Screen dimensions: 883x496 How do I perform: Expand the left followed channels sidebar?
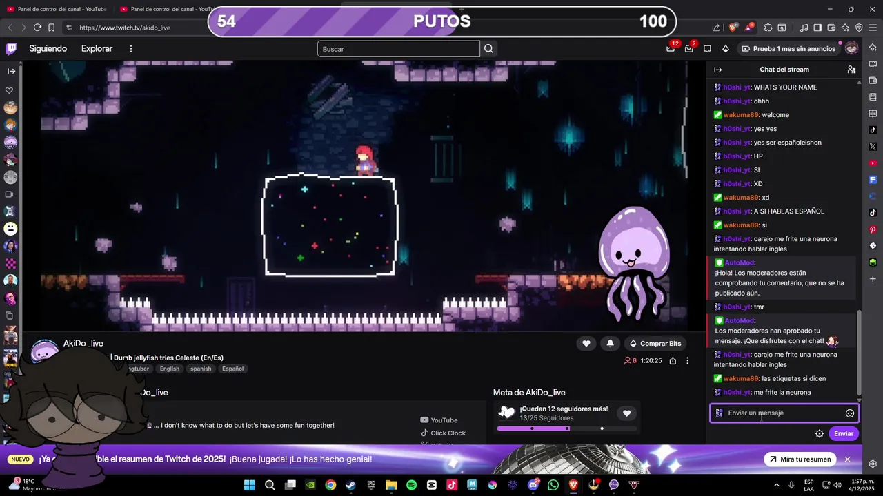click(11, 71)
